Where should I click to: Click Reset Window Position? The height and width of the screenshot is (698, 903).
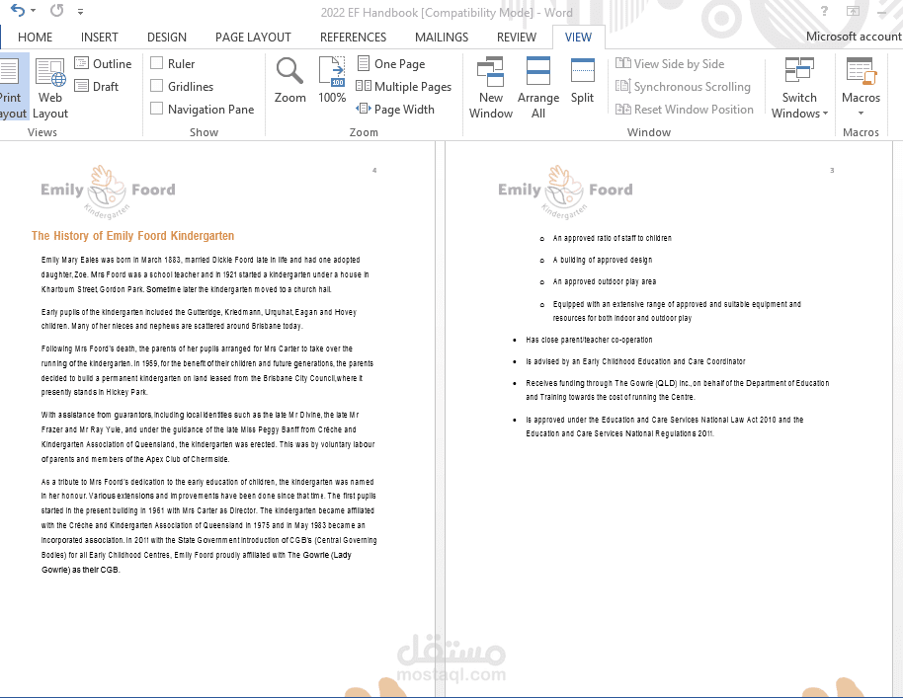coord(684,109)
